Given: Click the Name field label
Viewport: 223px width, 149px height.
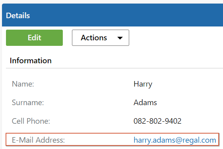Looking at the screenshot, I should [23, 84].
